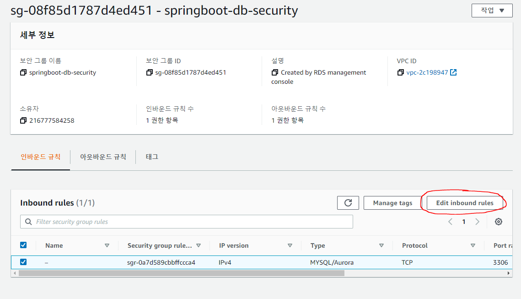Click the Edit inbound rules button
Image resolution: width=521 pixels, height=299 pixels.
coord(465,203)
